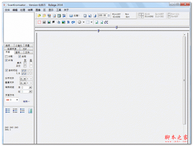Select the paint bucket fill tool

coord(59,22)
